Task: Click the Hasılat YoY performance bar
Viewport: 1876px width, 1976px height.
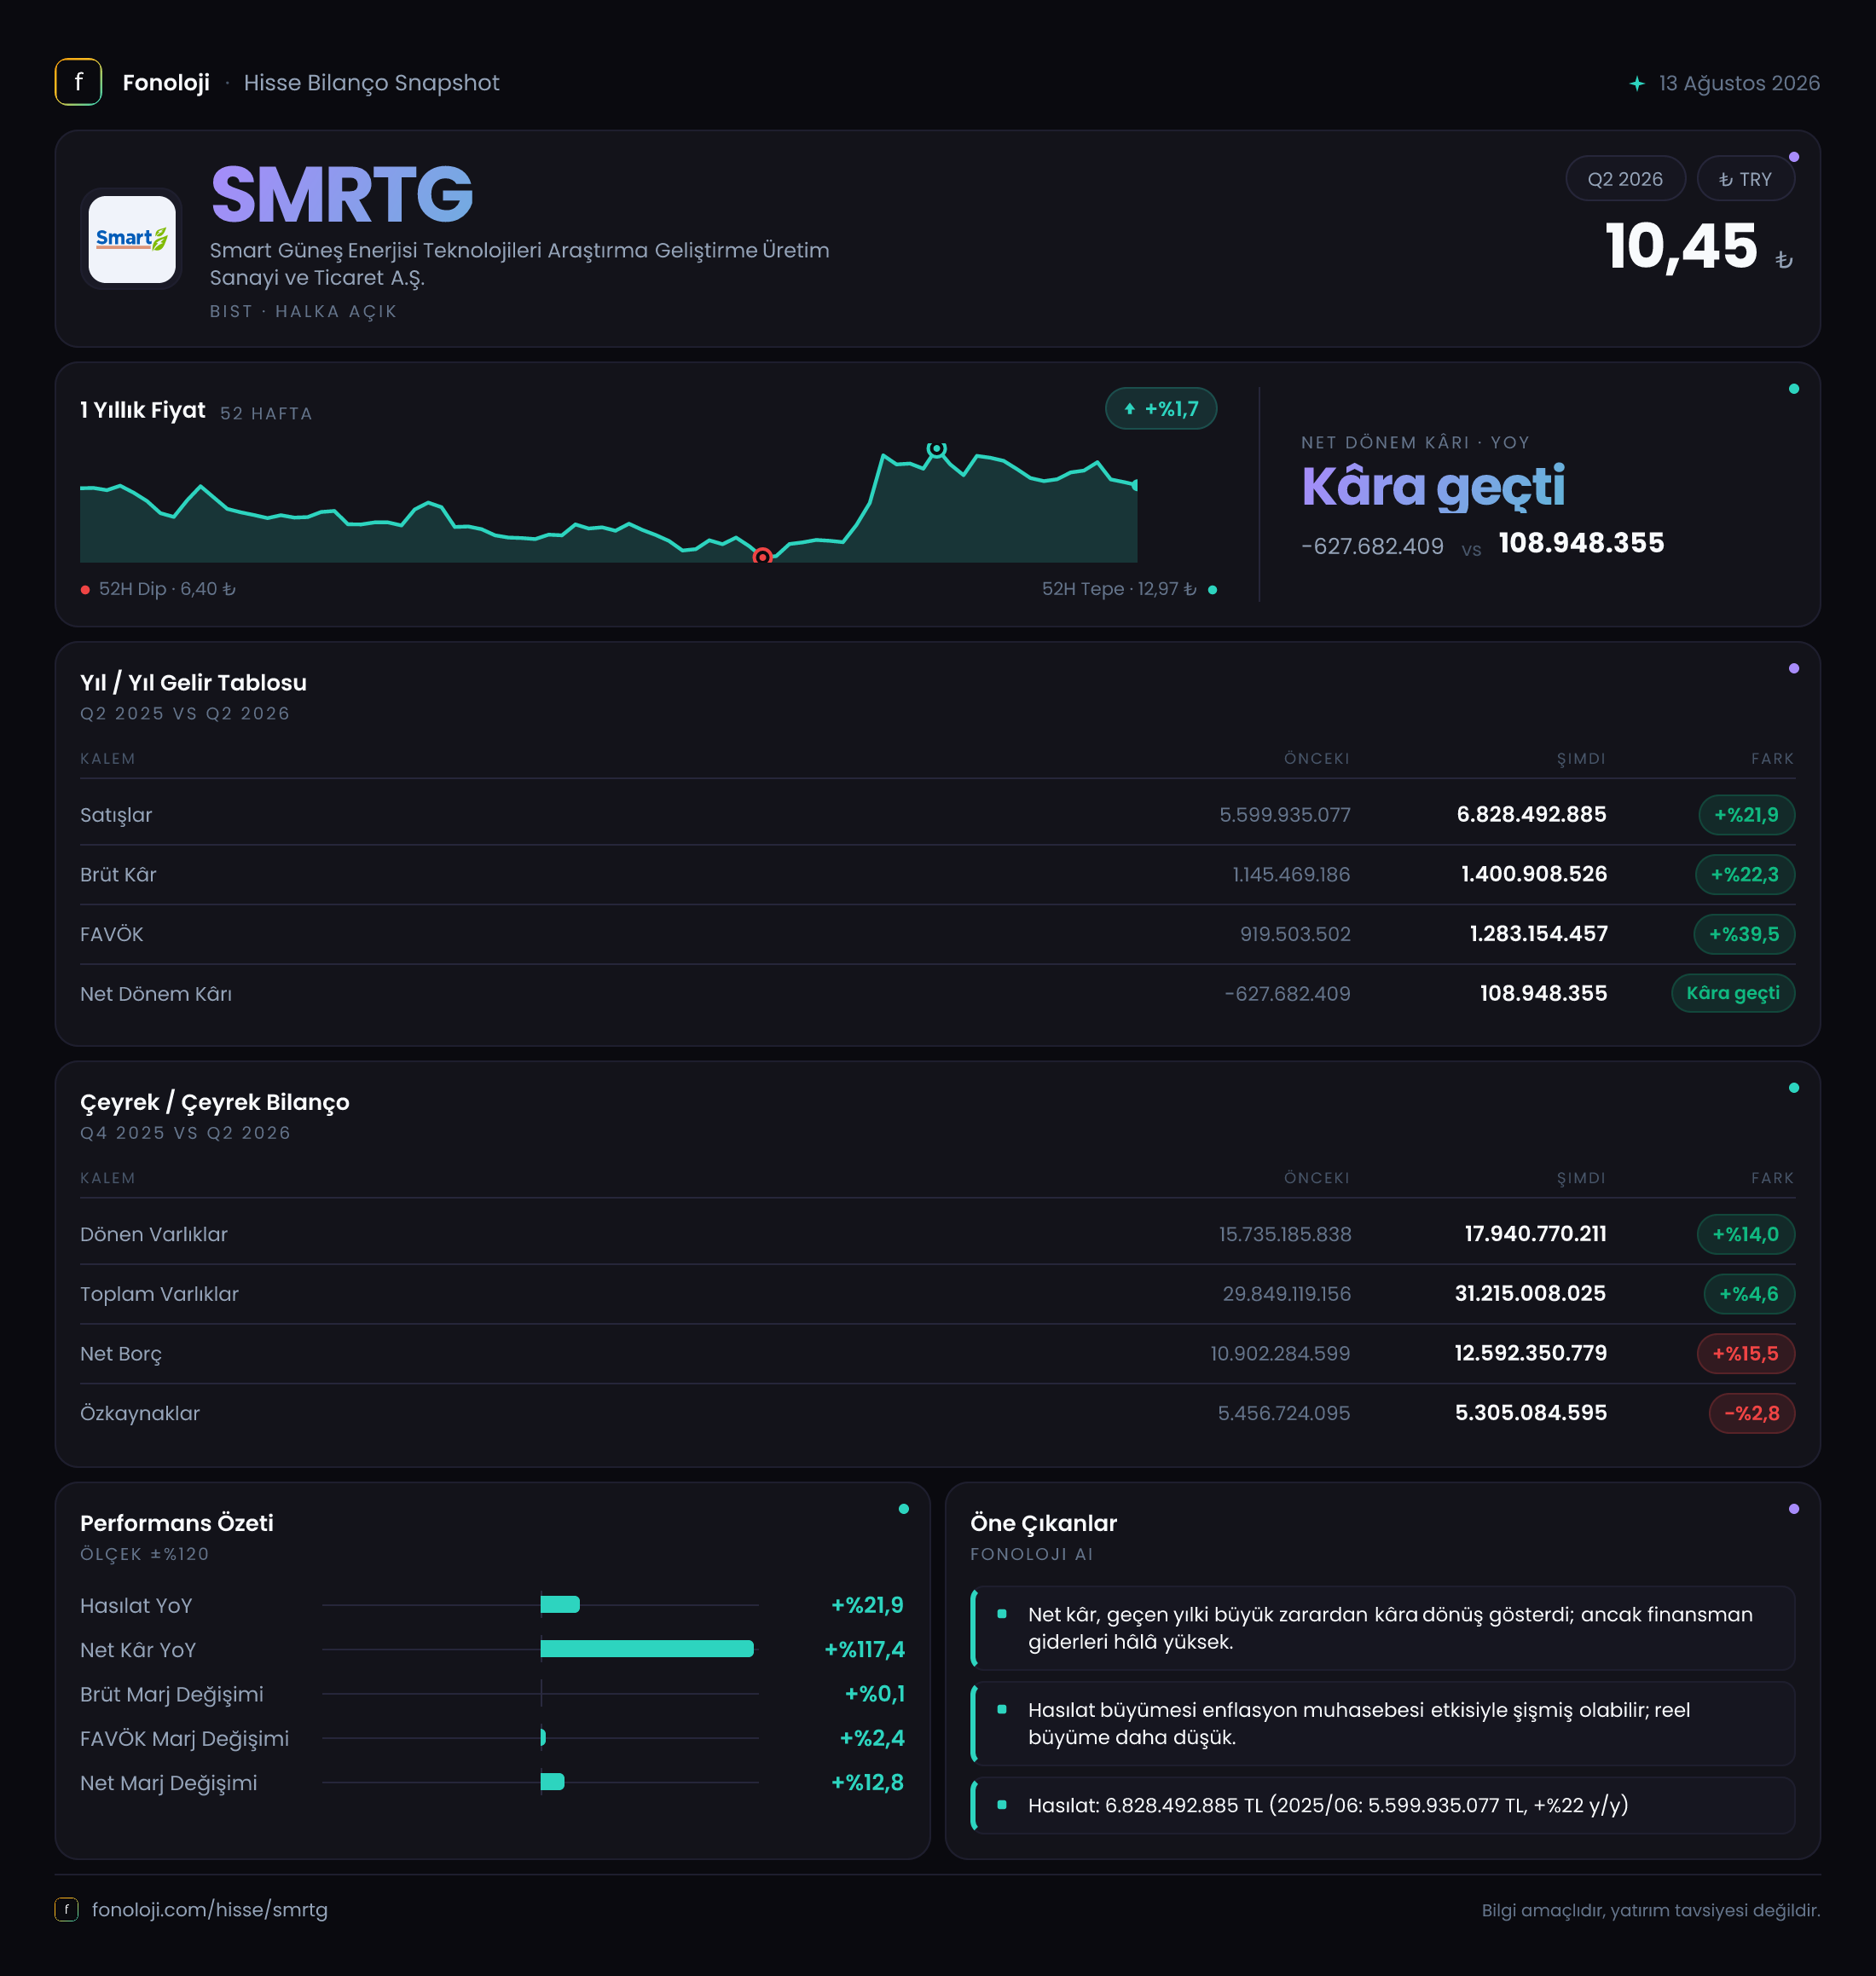Action: pyautogui.click(x=560, y=1604)
